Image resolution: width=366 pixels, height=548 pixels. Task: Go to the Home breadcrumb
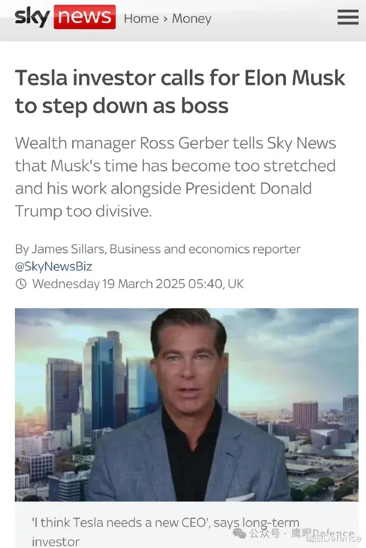pyautogui.click(x=141, y=18)
